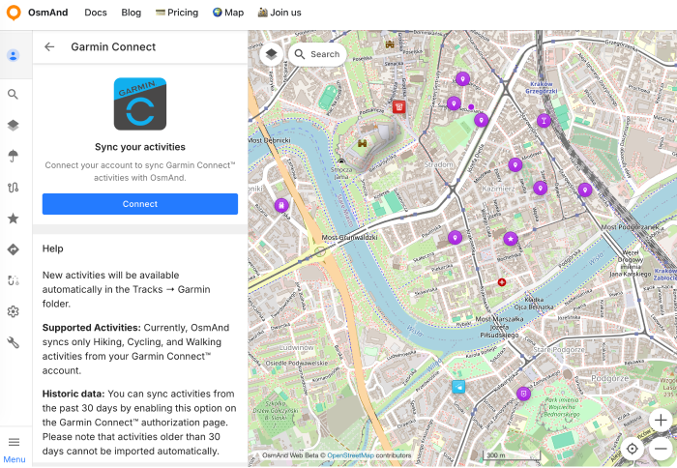Click the blue Connect button
Image resolution: width=677 pixels, height=468 pixels.
140,204
